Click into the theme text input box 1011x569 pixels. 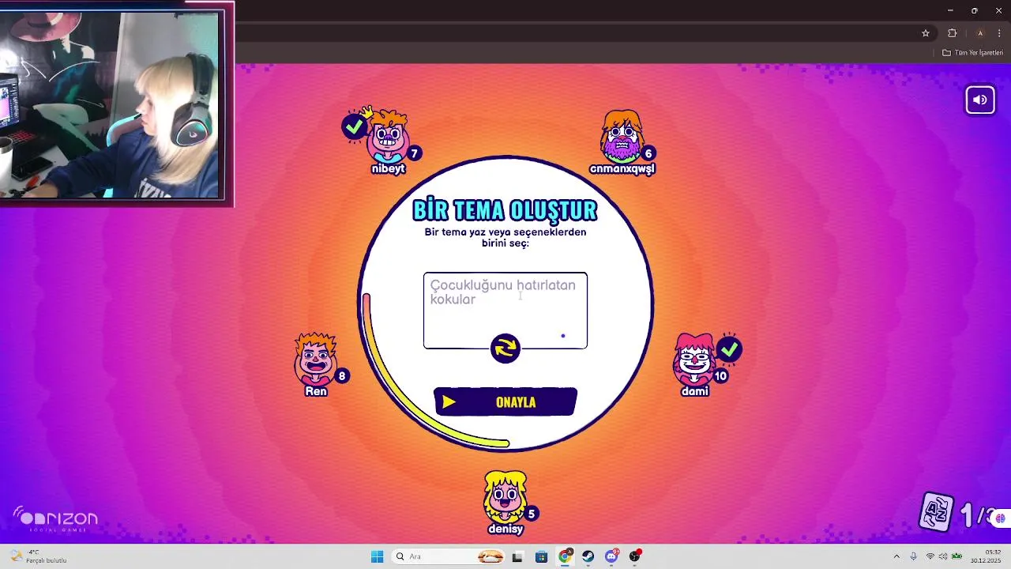pos(505,310)
